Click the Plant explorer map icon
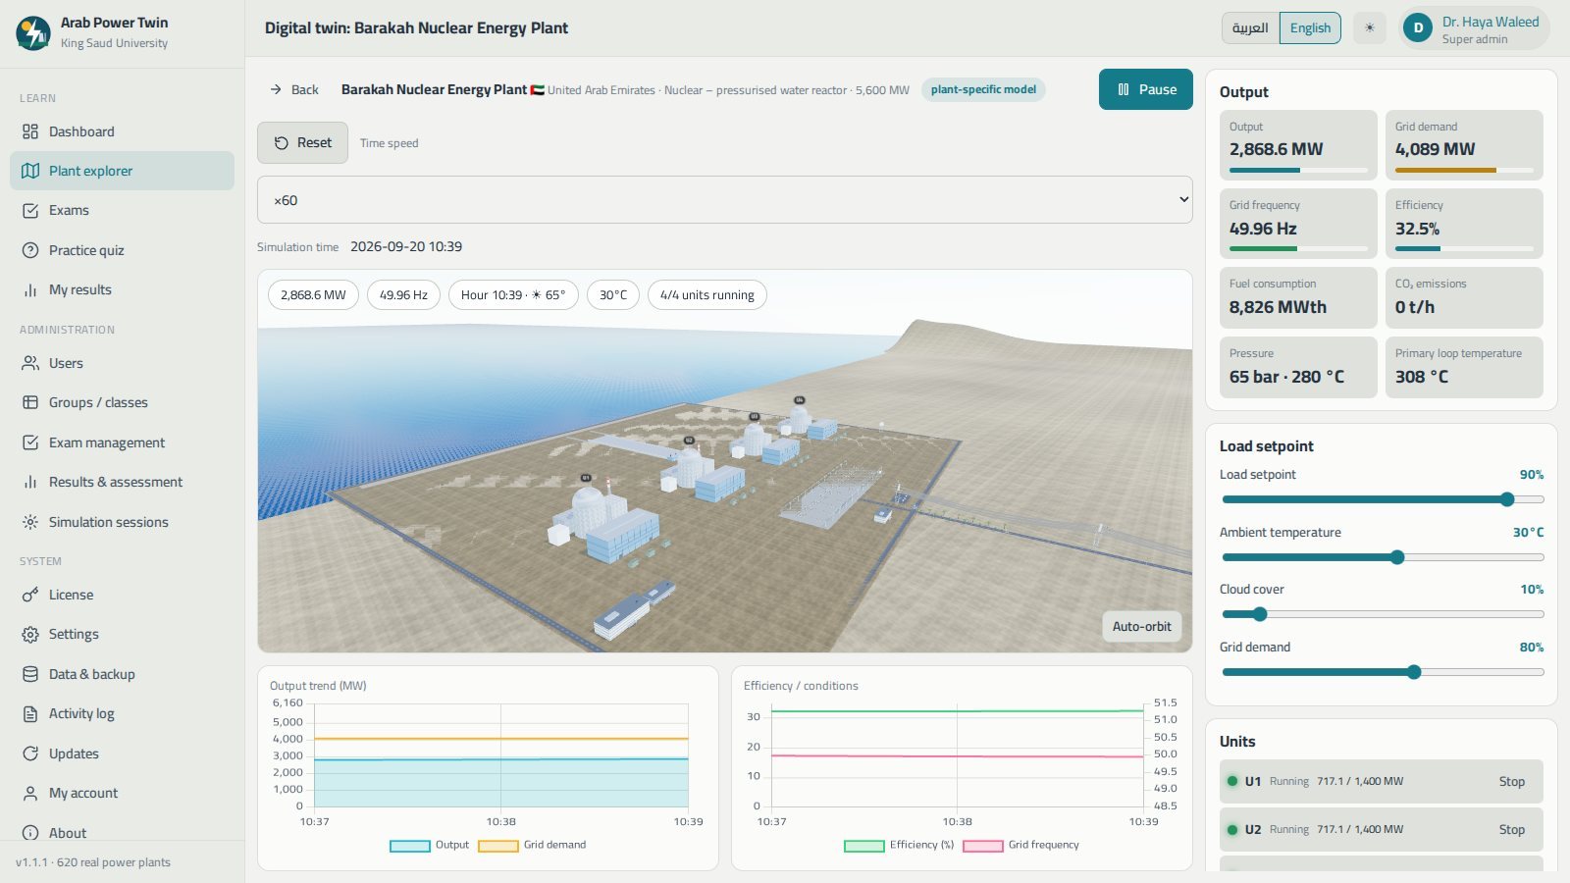 tap(30, 171)
